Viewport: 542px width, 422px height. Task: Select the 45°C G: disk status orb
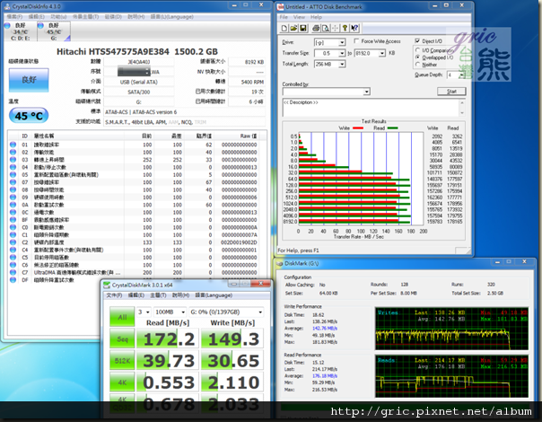coord(40,25)
